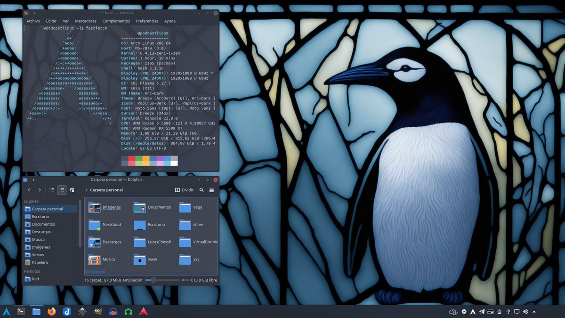
Task: Switch Dolphin to icons view
Action: tap(52, 190)
